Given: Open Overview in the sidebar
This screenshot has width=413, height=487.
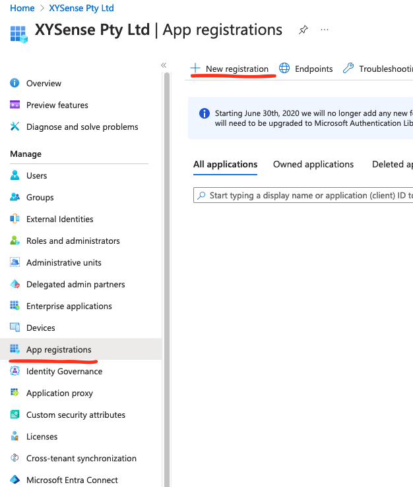Looking at the screenshot, I should tap(44, 84).
